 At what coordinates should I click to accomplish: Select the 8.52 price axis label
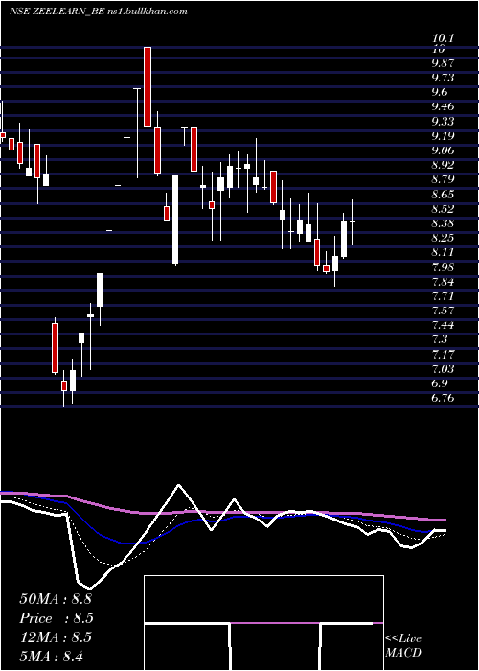[443, 209]
